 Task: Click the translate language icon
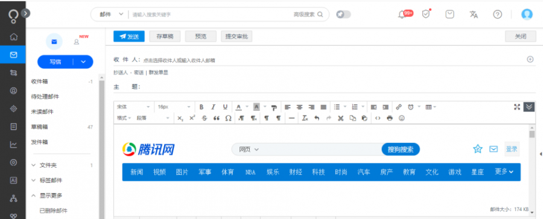pyautogui.click(x=474, y=14)
